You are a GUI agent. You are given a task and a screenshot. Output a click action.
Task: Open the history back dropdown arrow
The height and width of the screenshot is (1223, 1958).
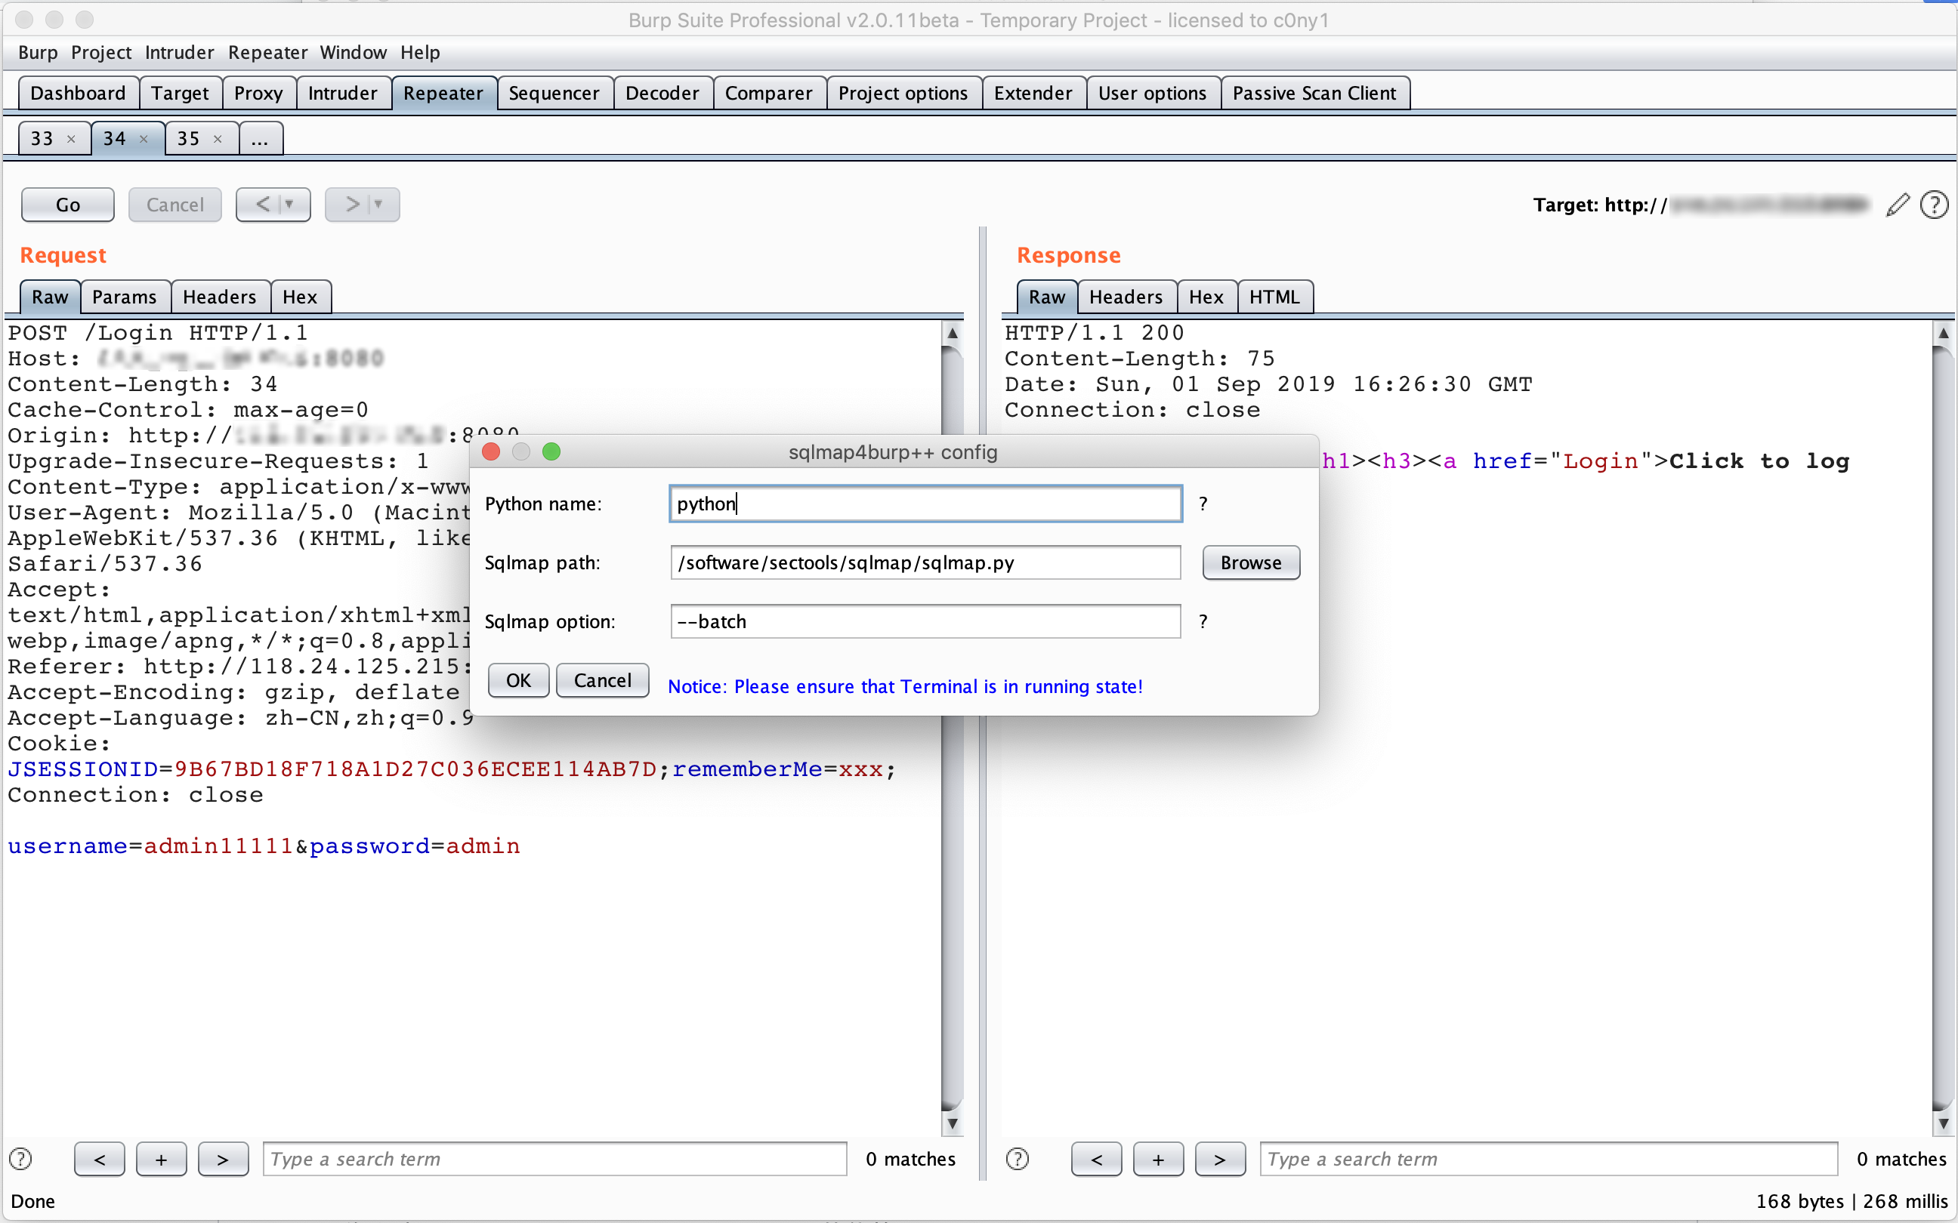coord(289,205)
